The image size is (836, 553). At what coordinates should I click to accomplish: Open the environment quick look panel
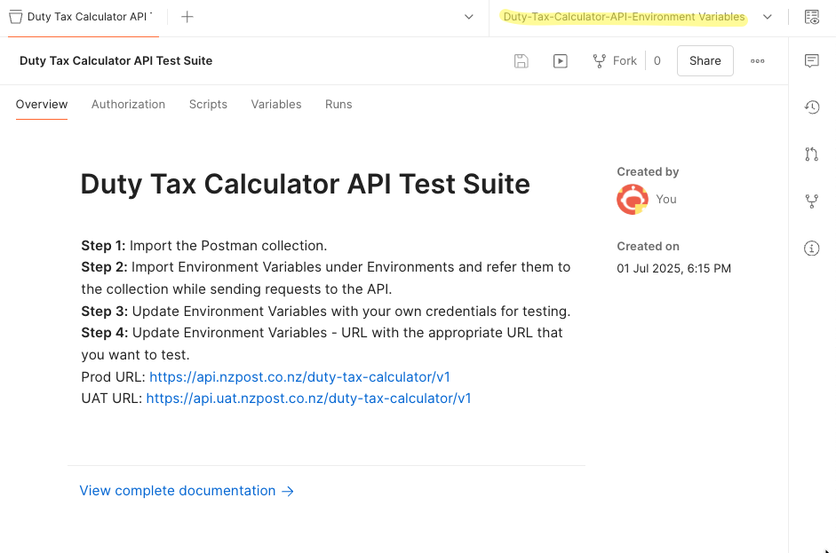pyautogui.click(x=810, y=16)
